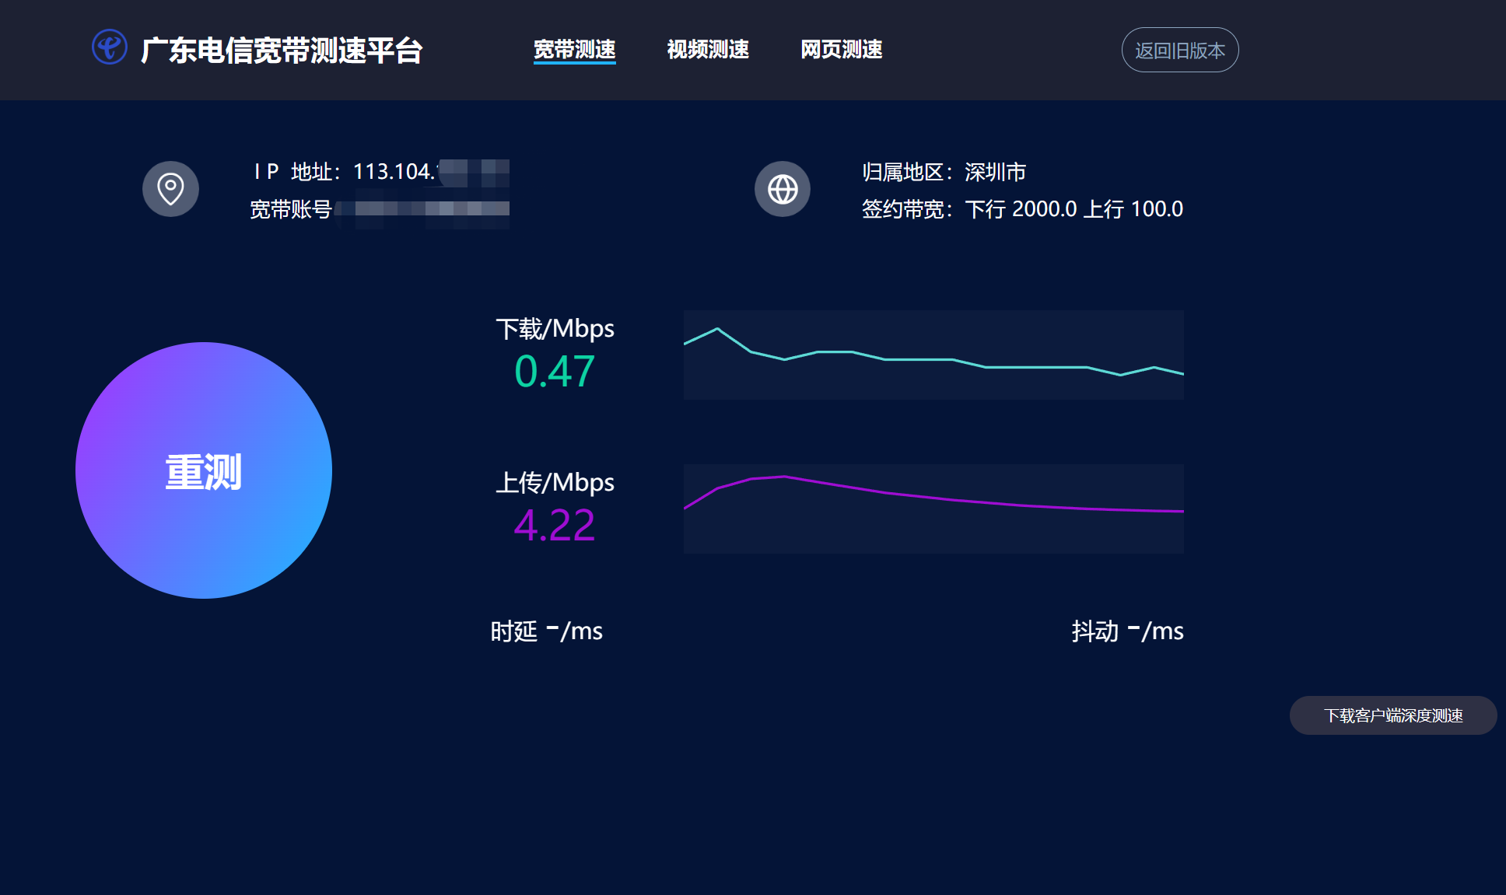Click the 4.22 upload speed value
The height and width of the screenshot is (895, 1506).
(555, 525)
